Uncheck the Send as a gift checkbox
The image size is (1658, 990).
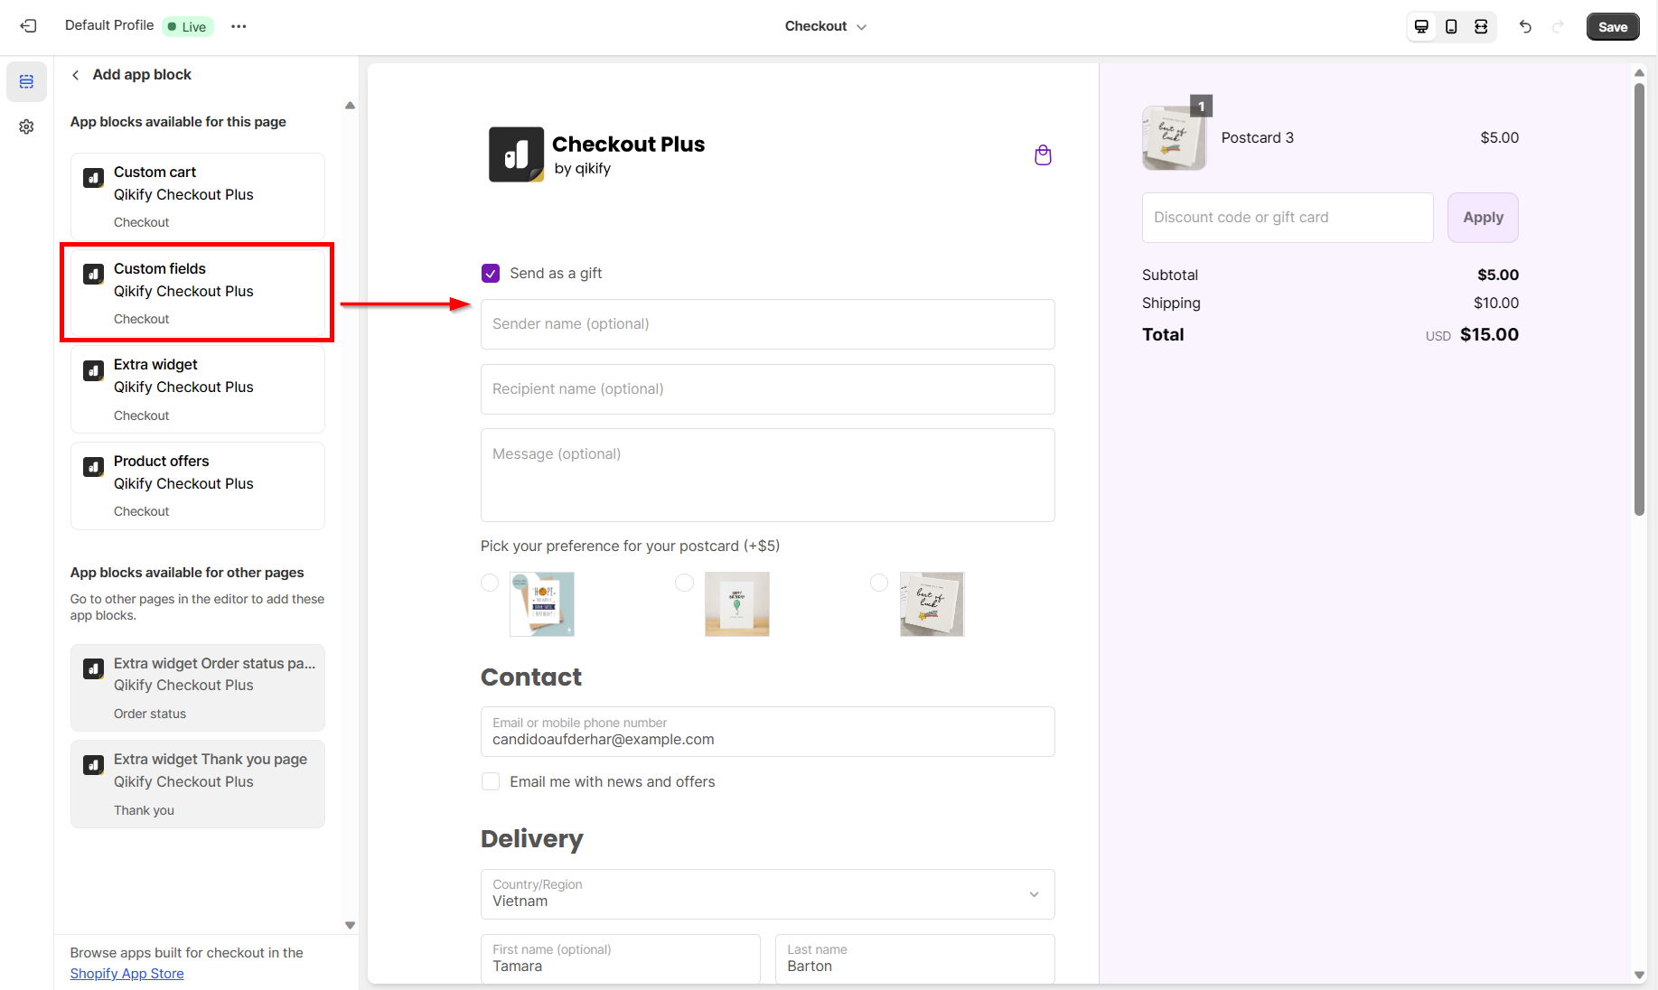pyautogui.click(x=491, y=274)
